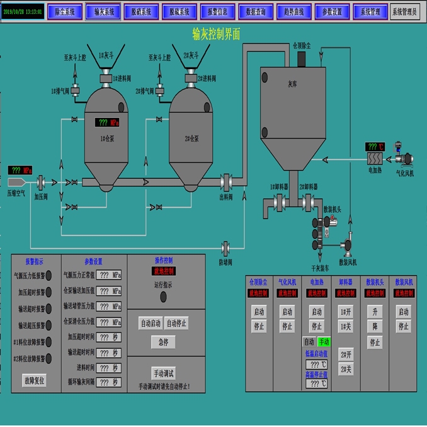Click the 1#进料阀 valve icon

[106, 79]
